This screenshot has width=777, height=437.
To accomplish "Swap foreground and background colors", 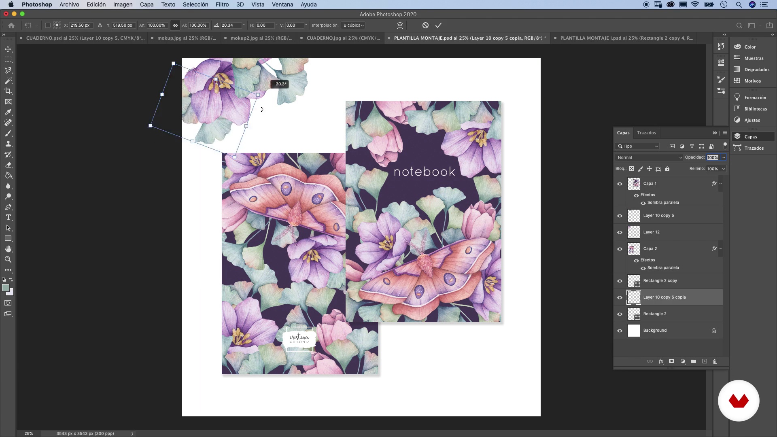I will coord(11,280).
